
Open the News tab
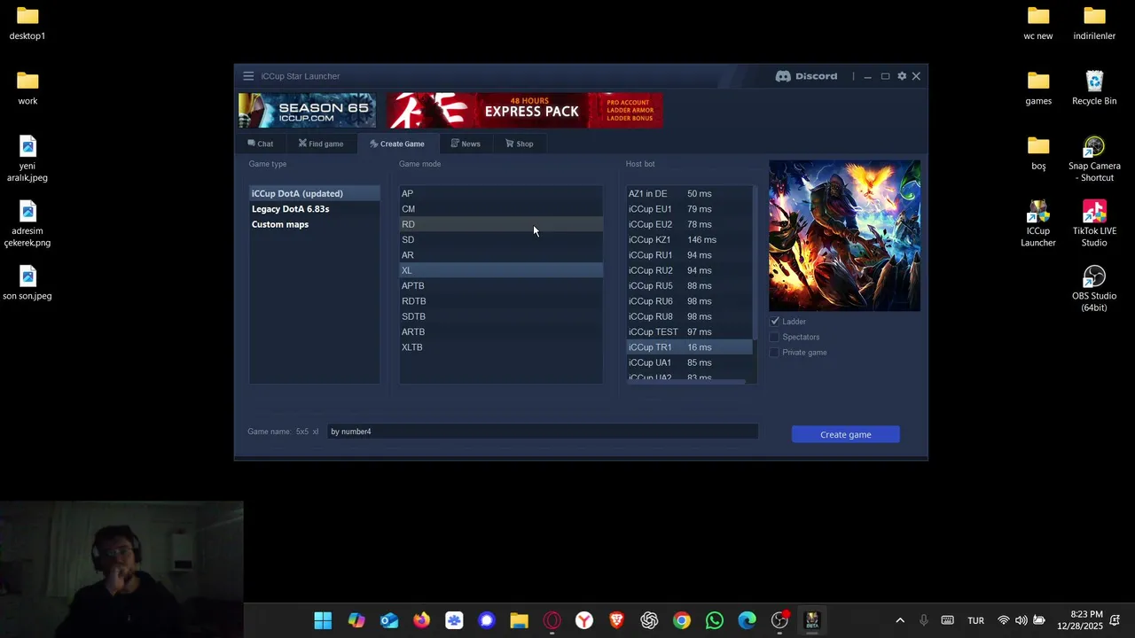(466, 144)
